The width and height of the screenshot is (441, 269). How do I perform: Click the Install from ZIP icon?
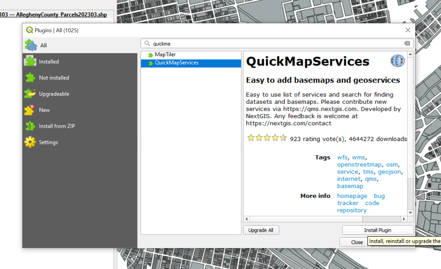pyautogui.click(x=30, y=126)
